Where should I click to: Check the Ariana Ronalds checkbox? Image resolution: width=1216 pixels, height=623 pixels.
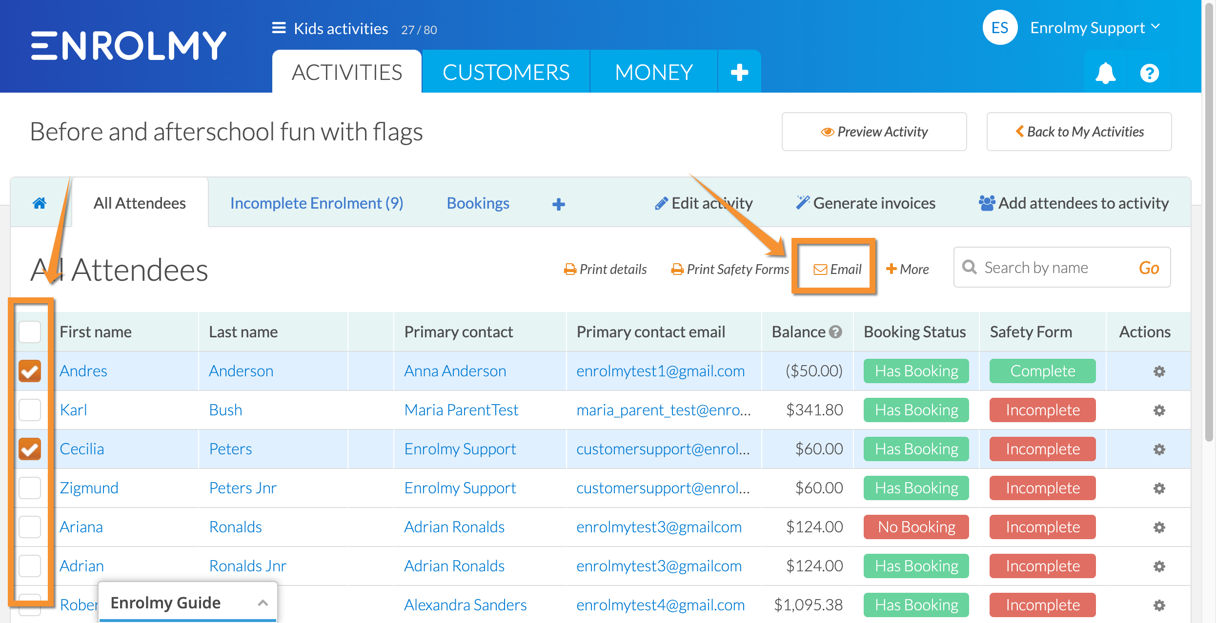(30, 527)
